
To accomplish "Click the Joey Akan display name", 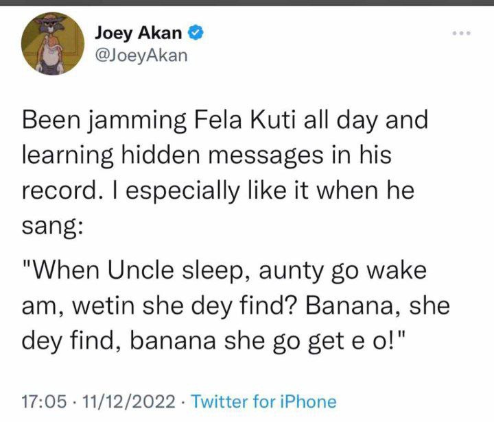I will [x=139, y=33].
